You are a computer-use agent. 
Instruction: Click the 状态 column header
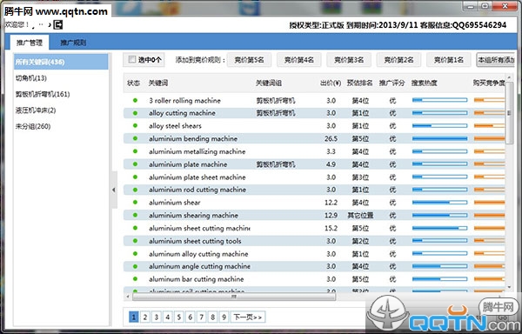click(x=133, y=83)
